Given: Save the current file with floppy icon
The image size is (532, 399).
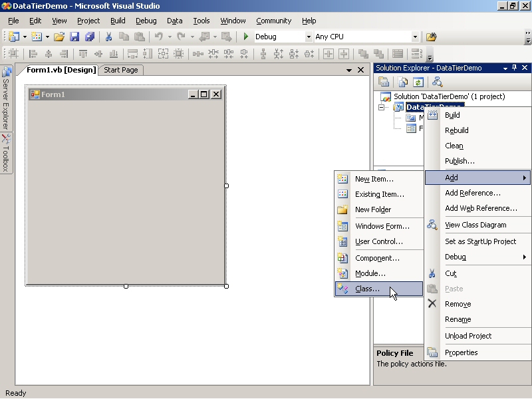Looking at the screenshot, I should 74,37.
